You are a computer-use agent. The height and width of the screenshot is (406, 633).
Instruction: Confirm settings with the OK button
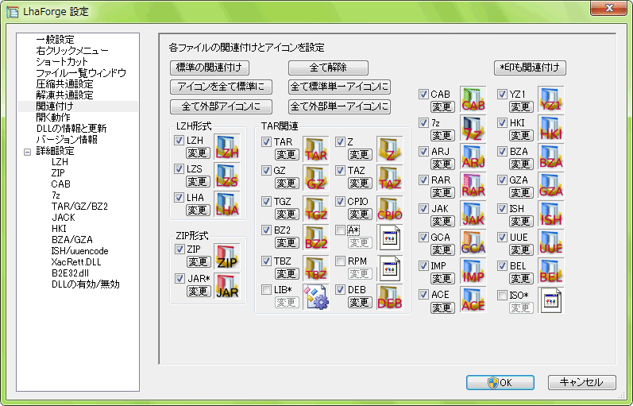[x=500, y=383]
